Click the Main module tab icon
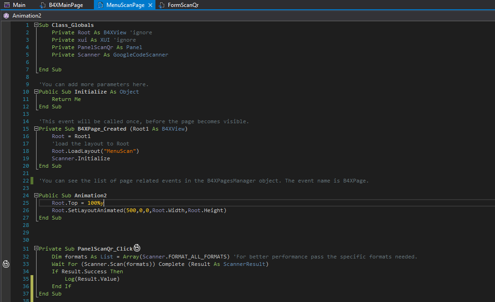The image size is (495, 302). [x=6, y=5]
